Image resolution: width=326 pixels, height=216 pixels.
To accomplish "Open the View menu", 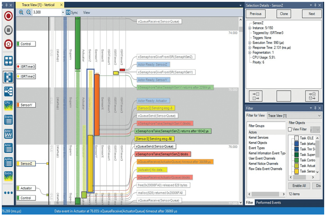I will 86,12.
